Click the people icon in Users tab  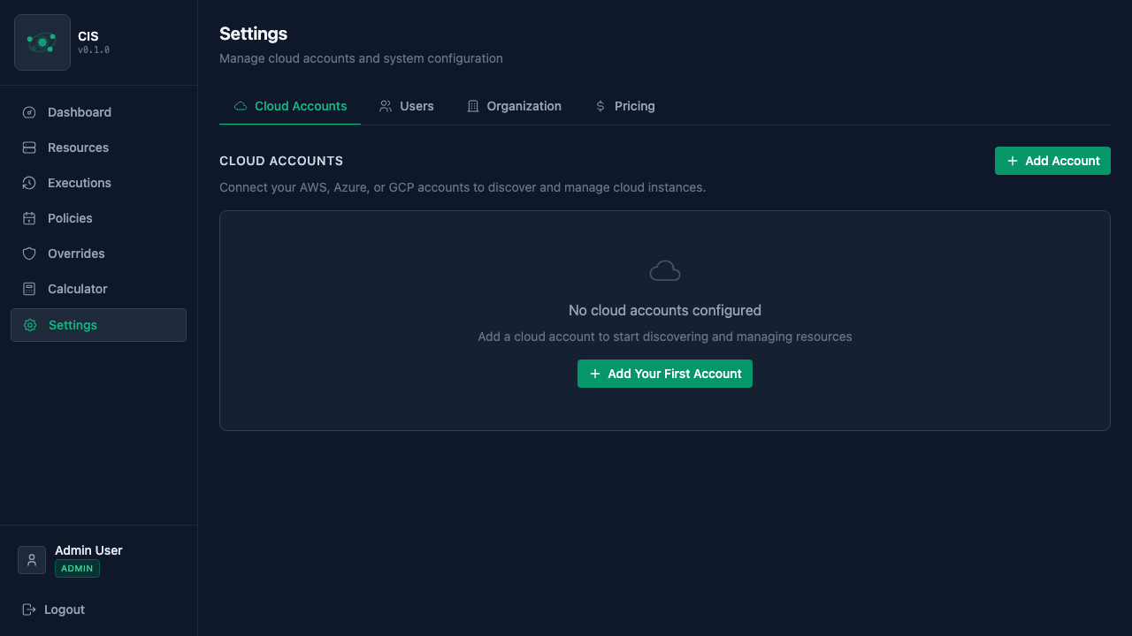pyautogui.click(x=386, y=106)
